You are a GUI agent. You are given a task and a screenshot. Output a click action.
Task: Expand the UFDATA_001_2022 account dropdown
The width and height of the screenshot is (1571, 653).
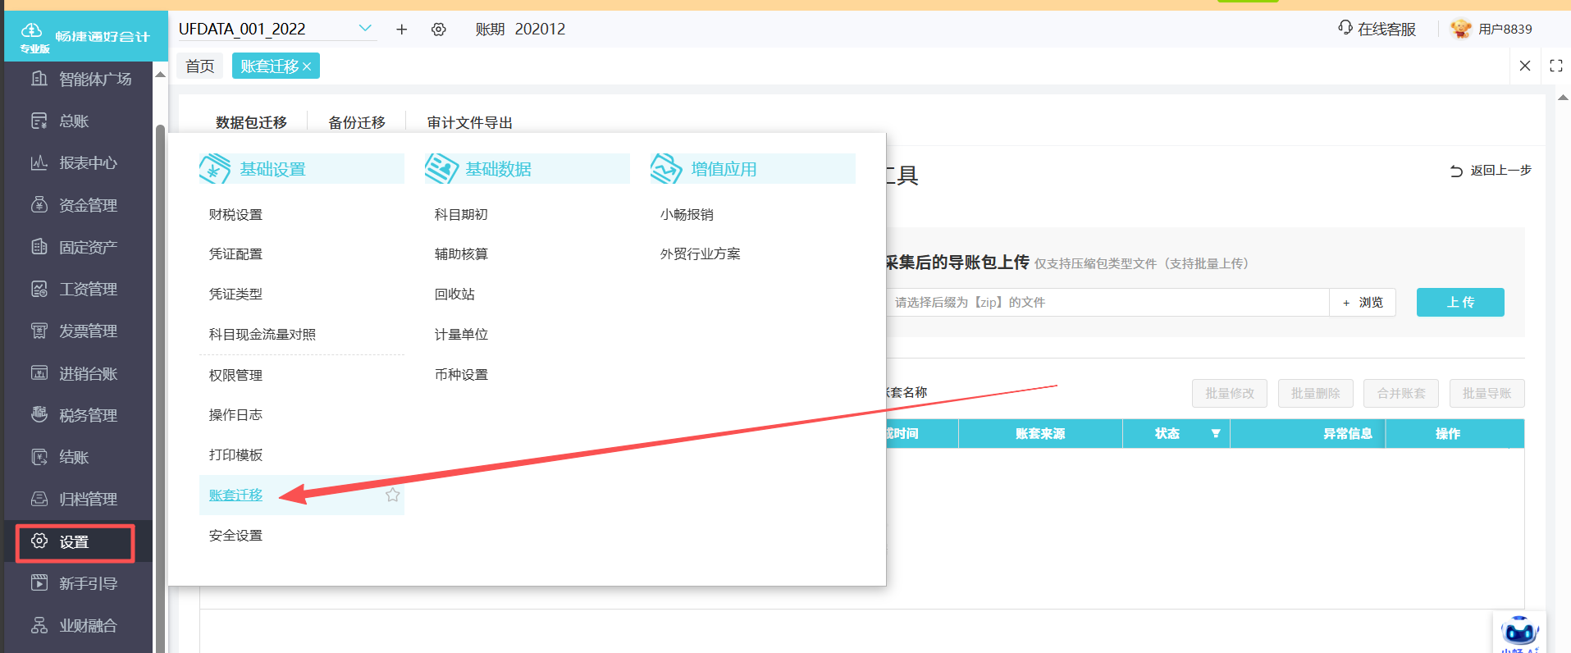pos(365,29)
